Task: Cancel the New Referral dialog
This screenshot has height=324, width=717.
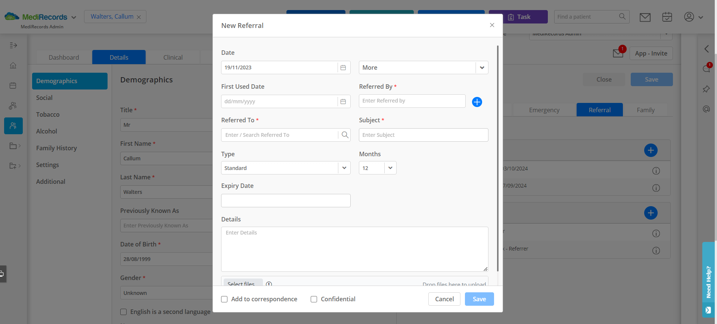Action: tap(444, 299)
